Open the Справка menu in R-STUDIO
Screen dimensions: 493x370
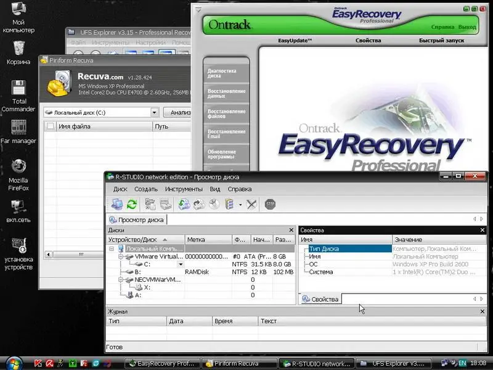(x=240, y=189)
